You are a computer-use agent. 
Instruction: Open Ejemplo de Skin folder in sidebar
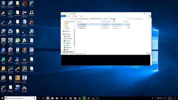pos(68,22)
